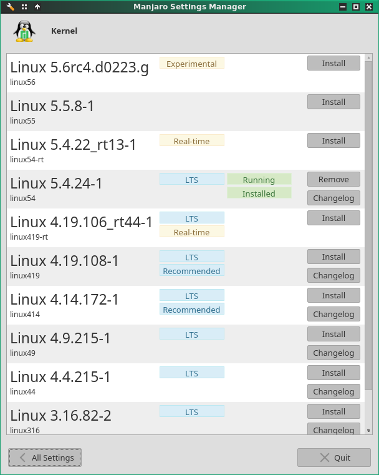Install Linux 4.9.215-1 kernel
This screenshot has height=475, width=379.
click(x=333, y=334)
